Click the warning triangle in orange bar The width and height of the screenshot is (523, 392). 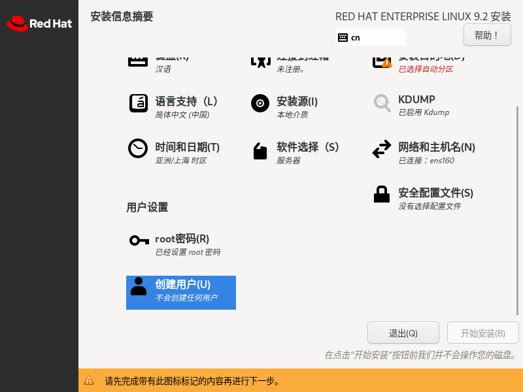89,381
